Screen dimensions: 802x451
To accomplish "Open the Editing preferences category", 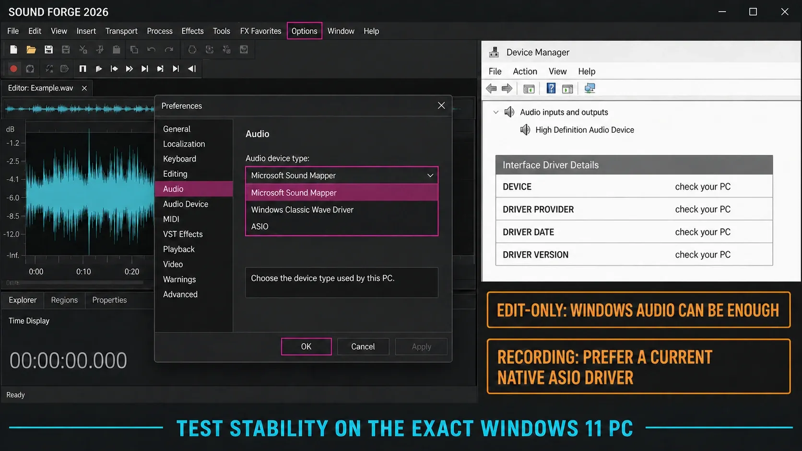I will point(175,174).
